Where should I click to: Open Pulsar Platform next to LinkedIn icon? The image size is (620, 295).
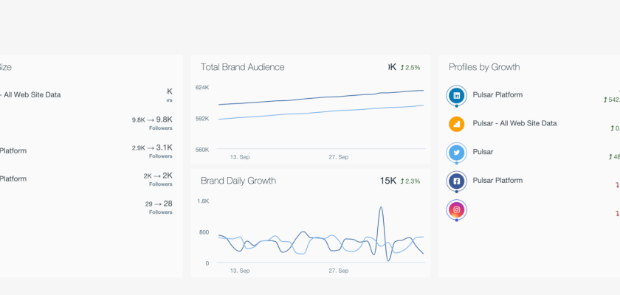(497, 94)
